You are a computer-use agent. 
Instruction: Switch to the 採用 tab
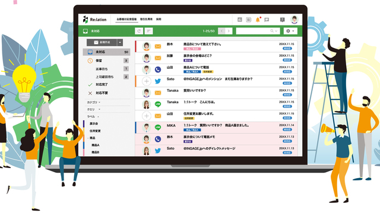coord(159,19)
